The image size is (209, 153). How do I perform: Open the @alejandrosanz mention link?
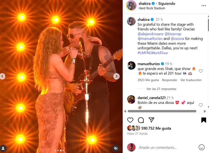[150, 34]
